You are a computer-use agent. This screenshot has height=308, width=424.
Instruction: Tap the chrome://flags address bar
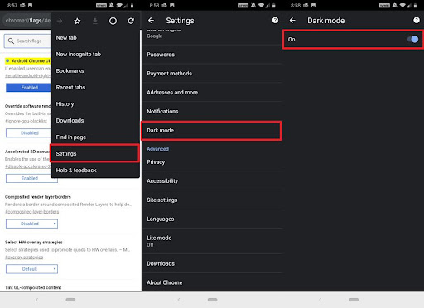point(26,21)
